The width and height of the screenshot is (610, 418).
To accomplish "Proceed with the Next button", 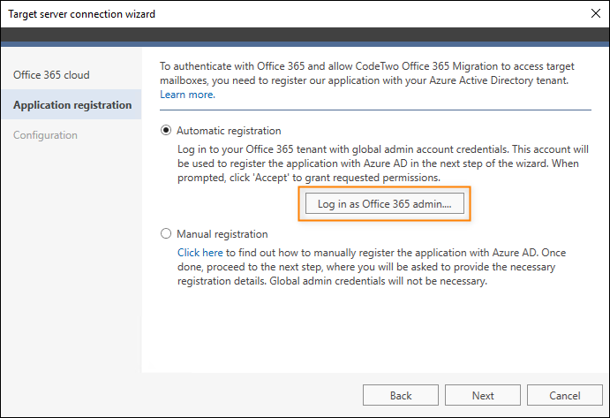I will point(483,395).
